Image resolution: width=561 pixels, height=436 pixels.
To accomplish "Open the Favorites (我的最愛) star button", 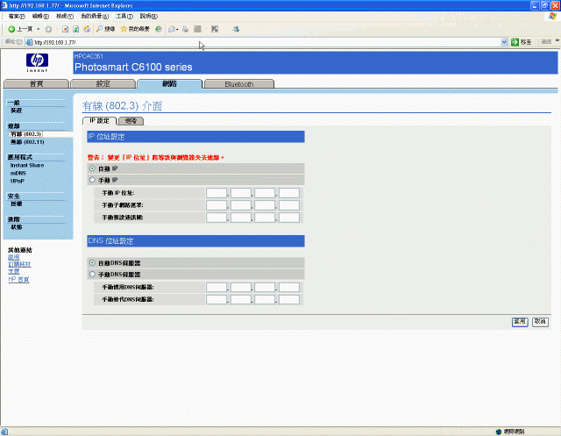I will coord(135,29).
